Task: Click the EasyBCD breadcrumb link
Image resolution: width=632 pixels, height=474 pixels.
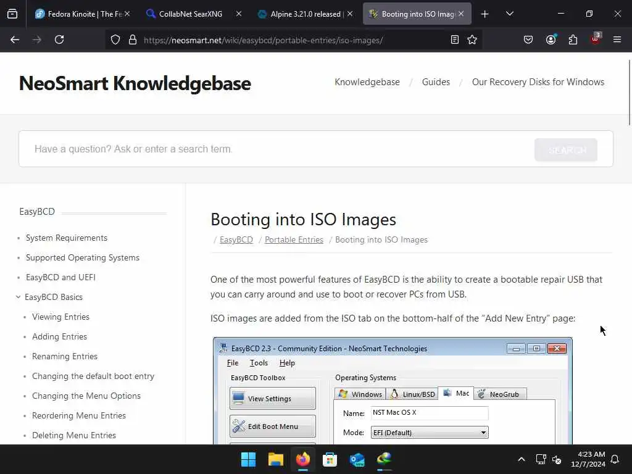Action: coord(236,240)
